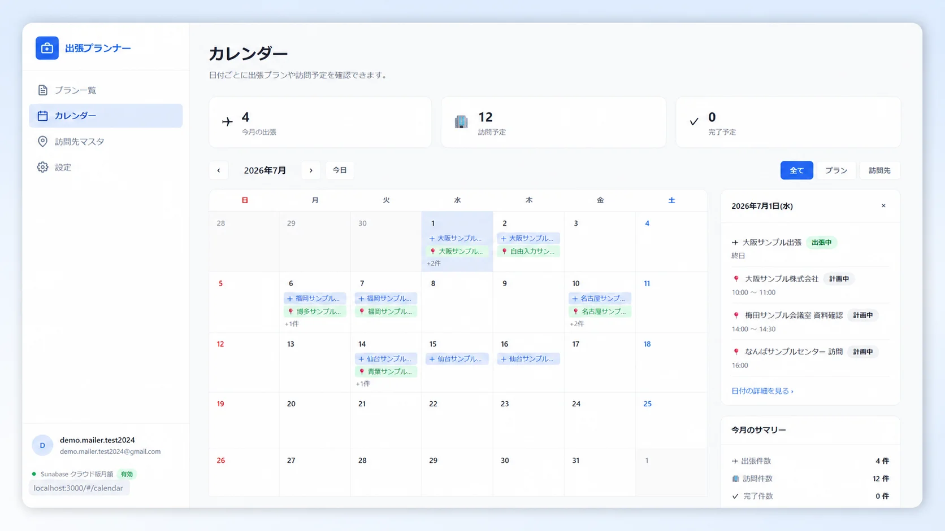Click the 梅田サンプル会議室 資料確認 entry
Viewport: 945px width, 531px height.
(810, 322)
